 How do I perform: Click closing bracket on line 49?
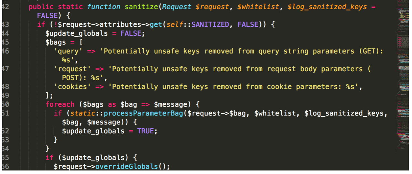[47, 95]
